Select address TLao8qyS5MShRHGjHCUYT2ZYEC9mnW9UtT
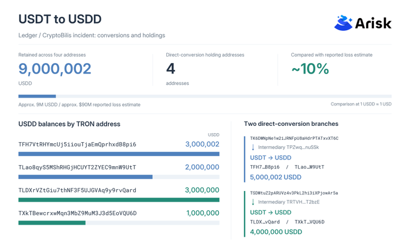This screenshot has height=250, width=410. [77, 167]
